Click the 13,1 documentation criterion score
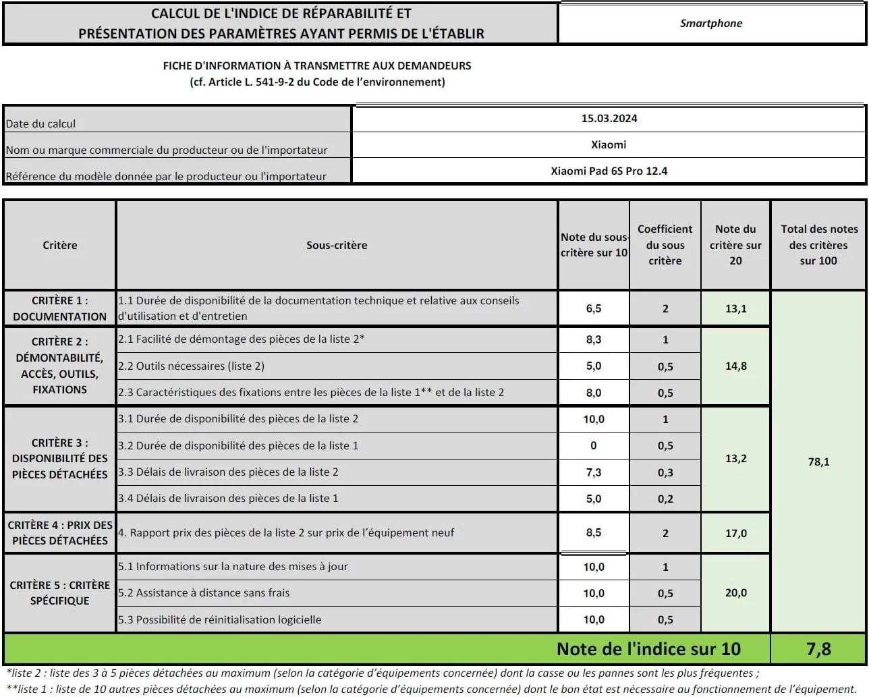869x697 pixels. tap(735, 309)
